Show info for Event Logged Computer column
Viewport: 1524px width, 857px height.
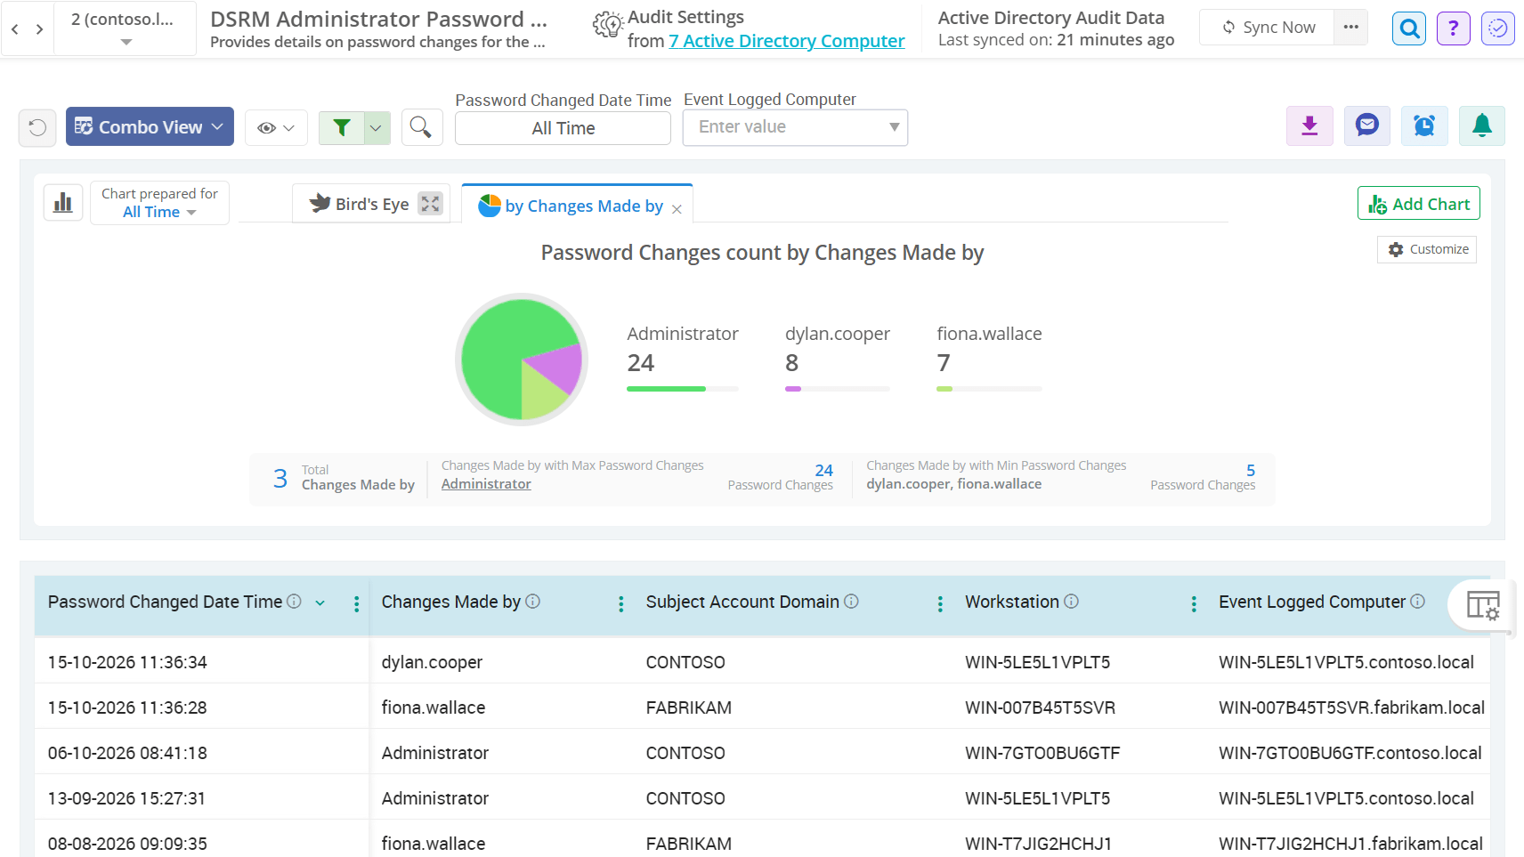point(1417,602)
